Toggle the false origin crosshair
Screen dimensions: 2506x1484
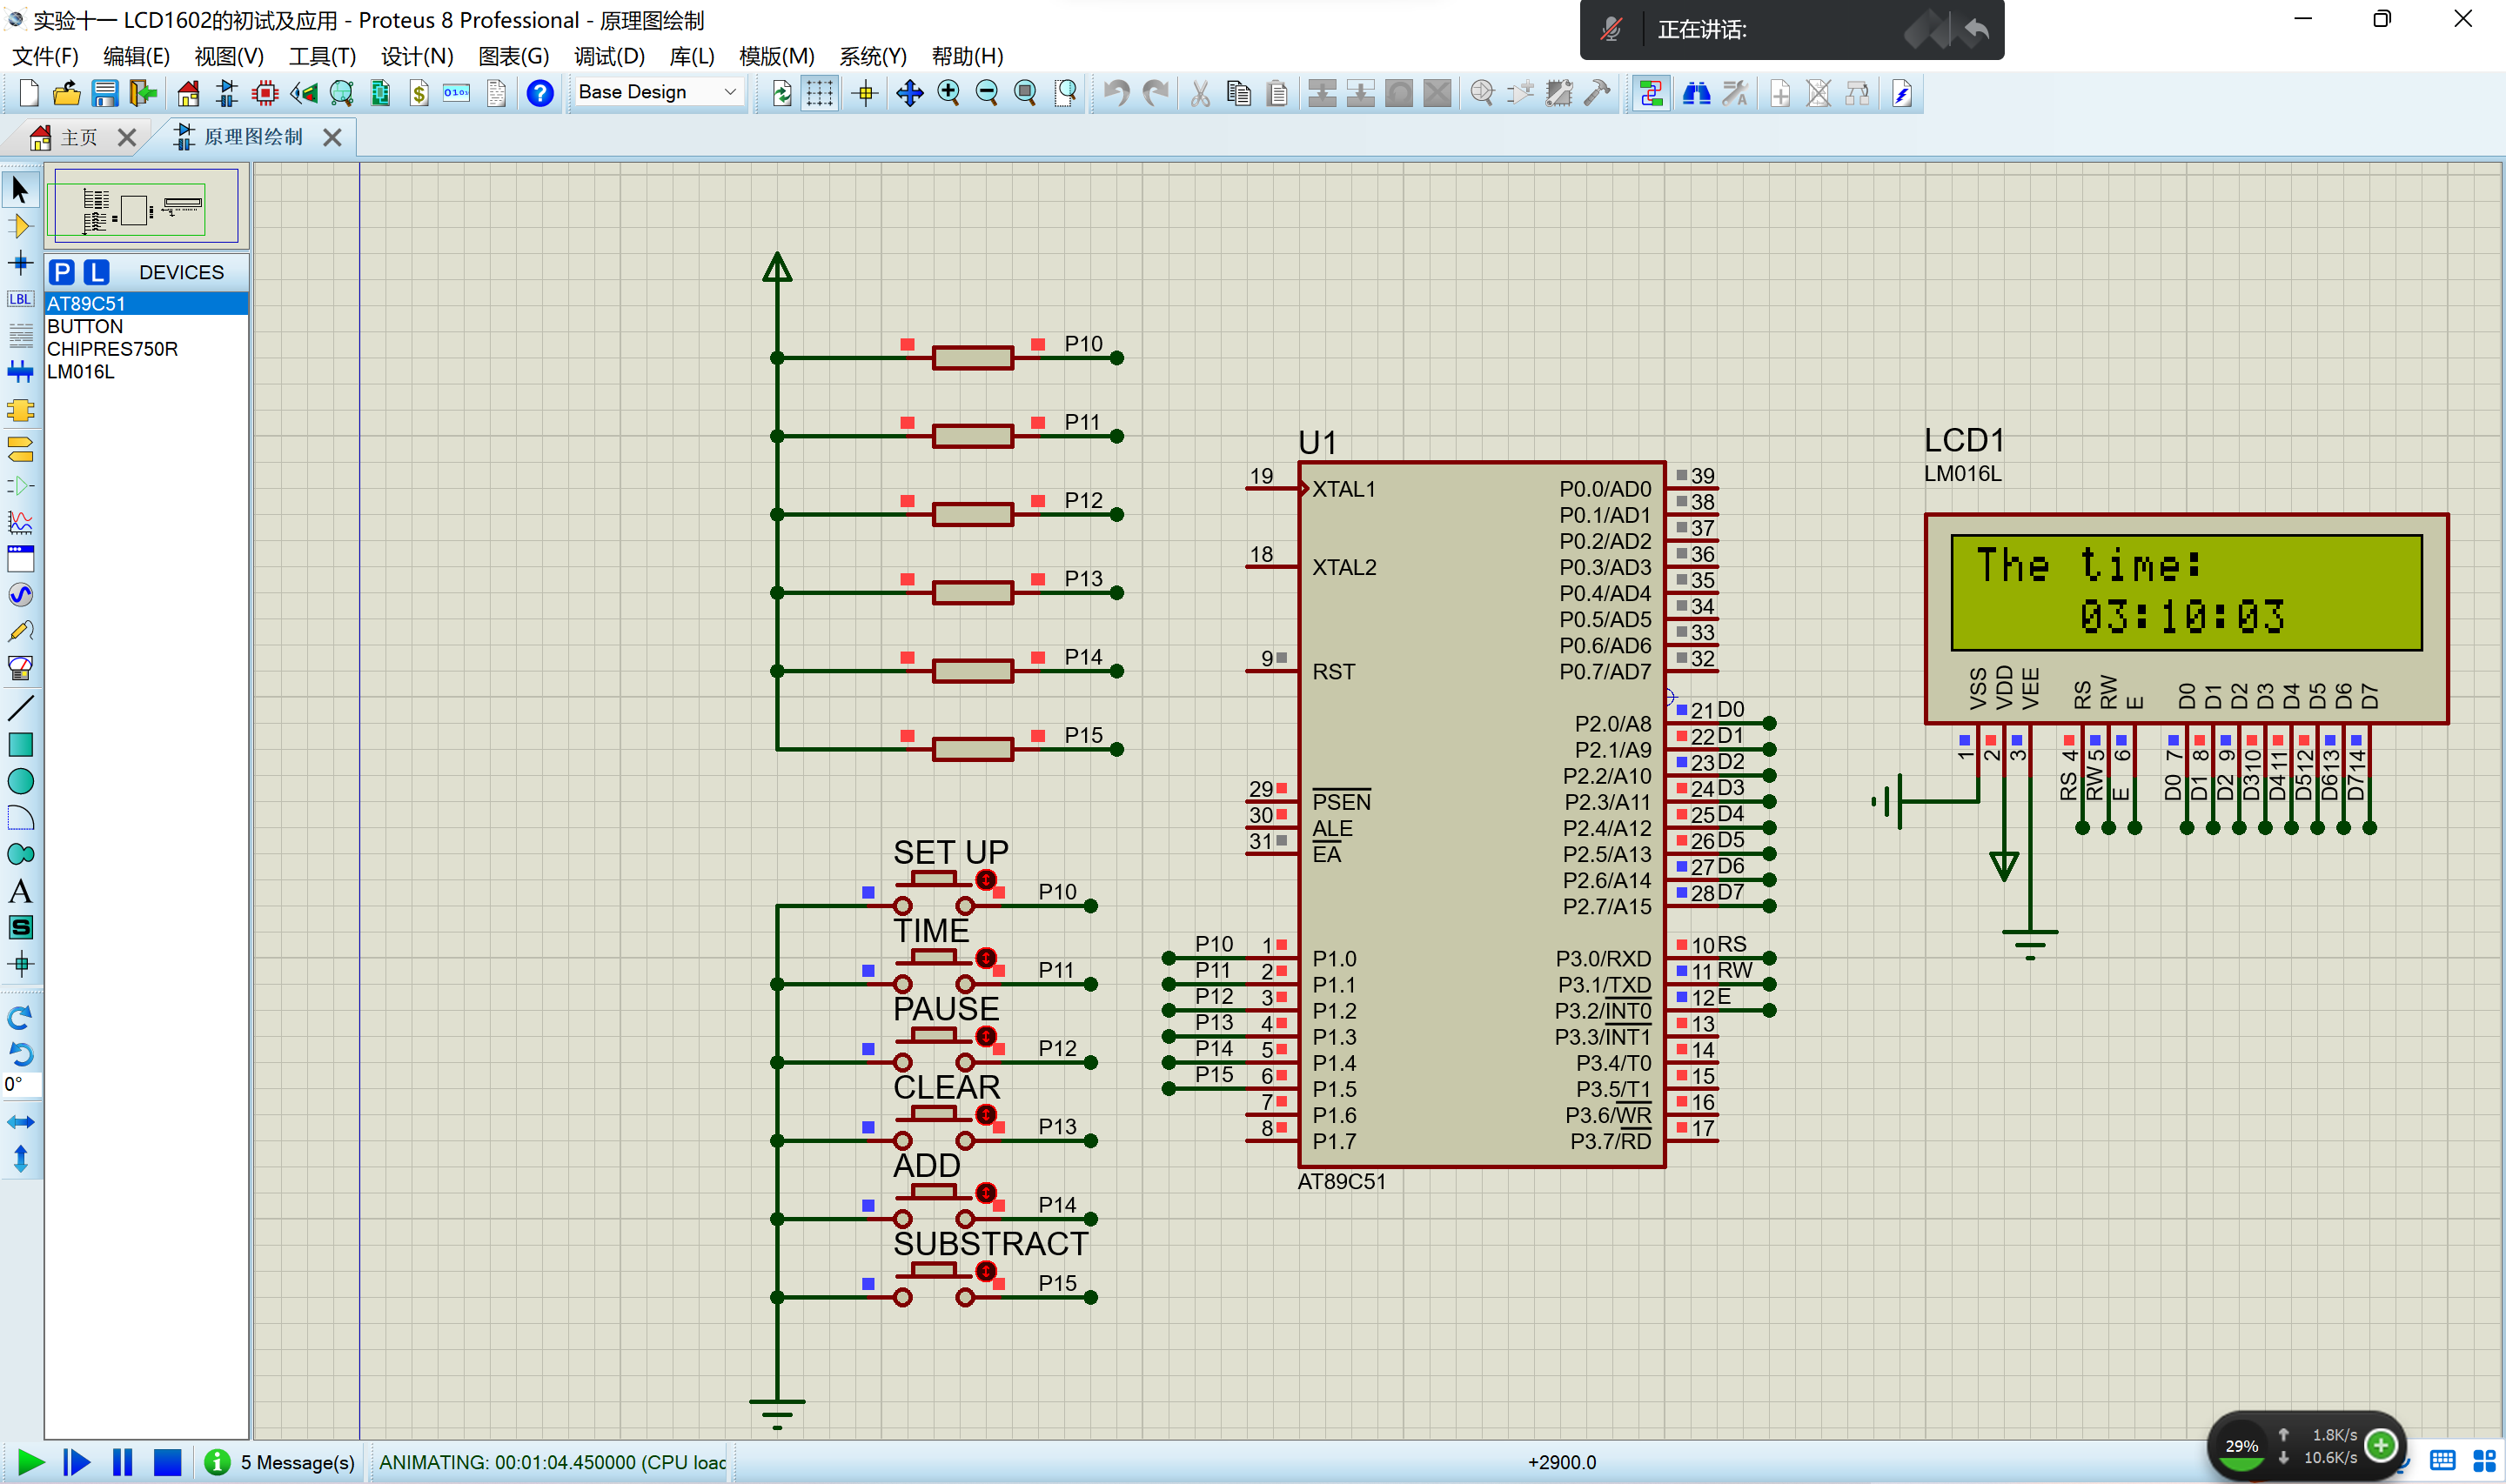coord(865,93)
